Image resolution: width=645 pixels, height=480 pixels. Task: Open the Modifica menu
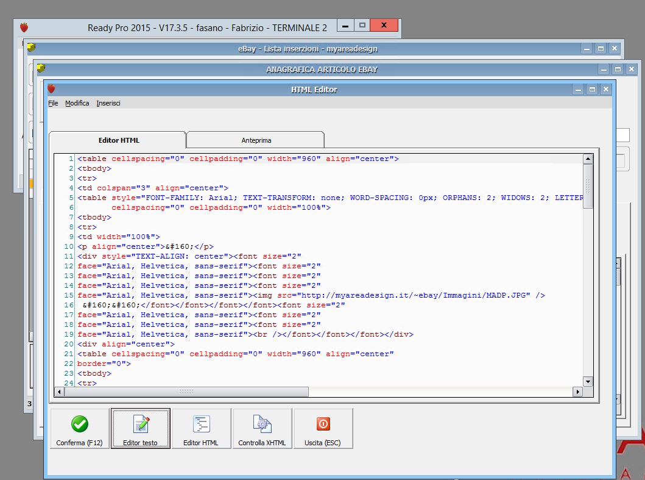click(x=77, y=103)
